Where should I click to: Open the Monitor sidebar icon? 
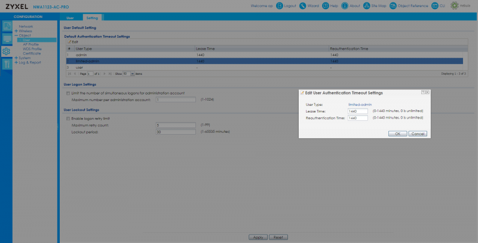click(7, 39)
